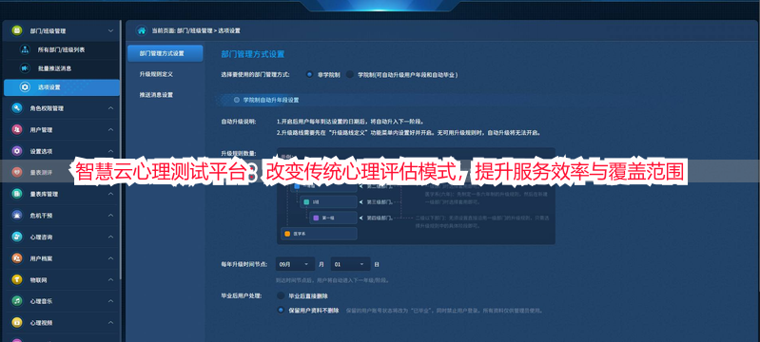The image size is (760, 342).
Task: Expand the 角色权限管理 chevron
Action: [x=110, y=108]
